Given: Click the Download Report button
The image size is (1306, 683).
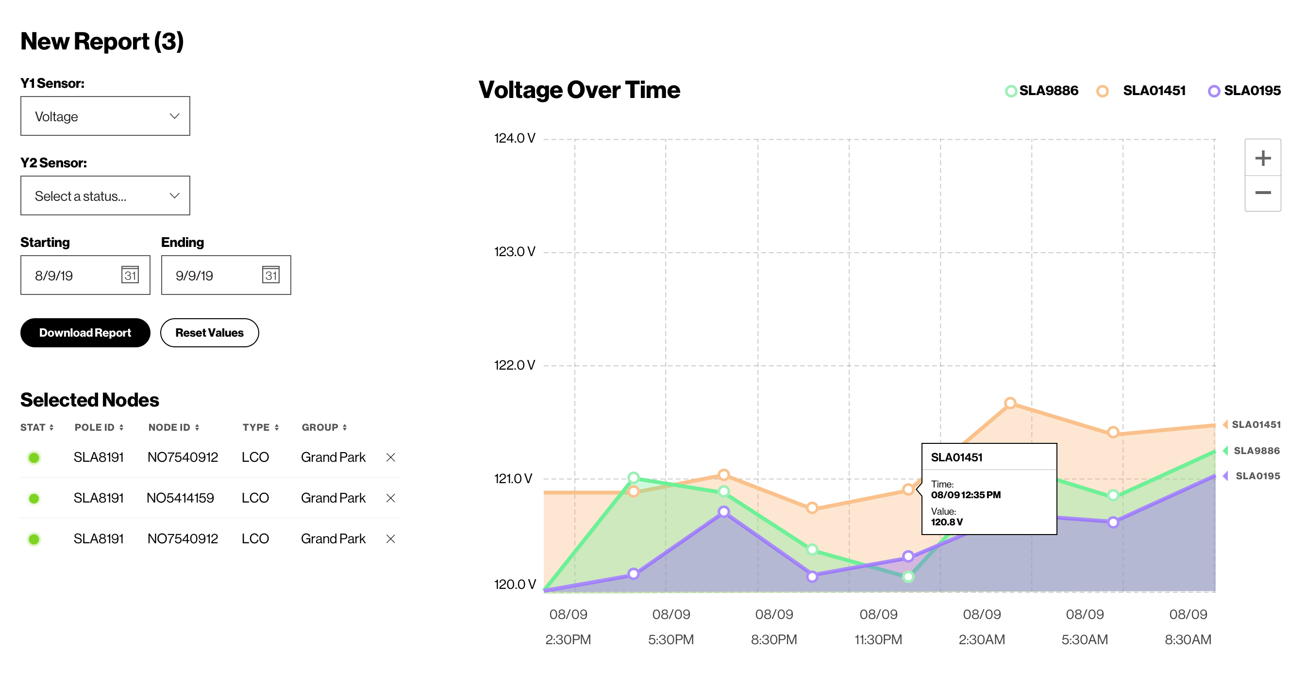Looking at the screenshot, I should 85,333.
